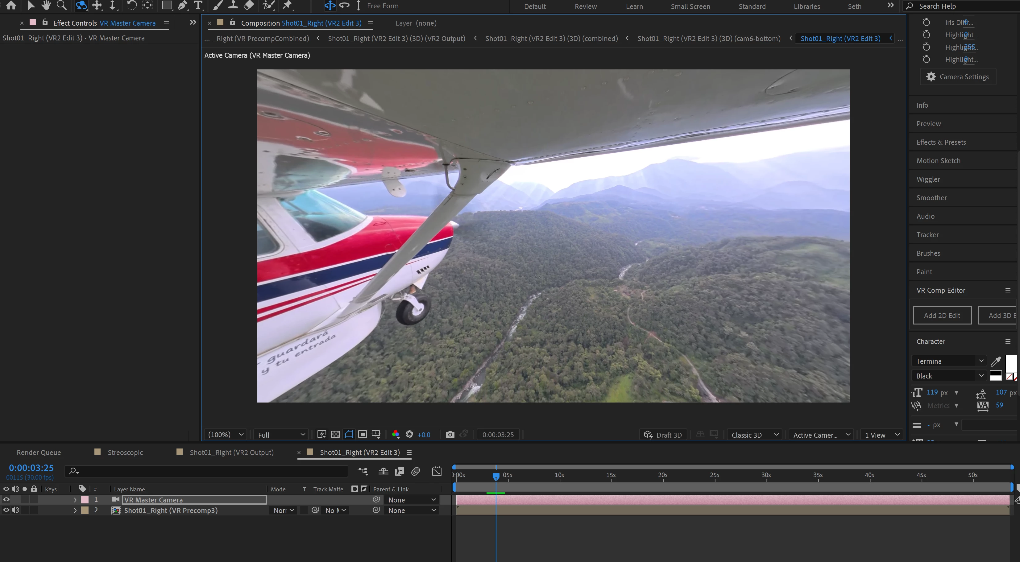Open the magnification ratio (100%) dropdown
This screenshot has width=1020, height=562.
(225, 435)
